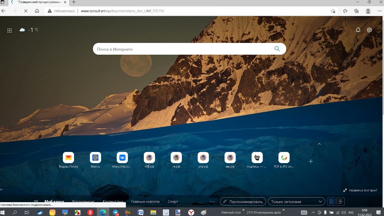Switch feed to list view
This screenshot has height=216, width=384.
(340, 202)
